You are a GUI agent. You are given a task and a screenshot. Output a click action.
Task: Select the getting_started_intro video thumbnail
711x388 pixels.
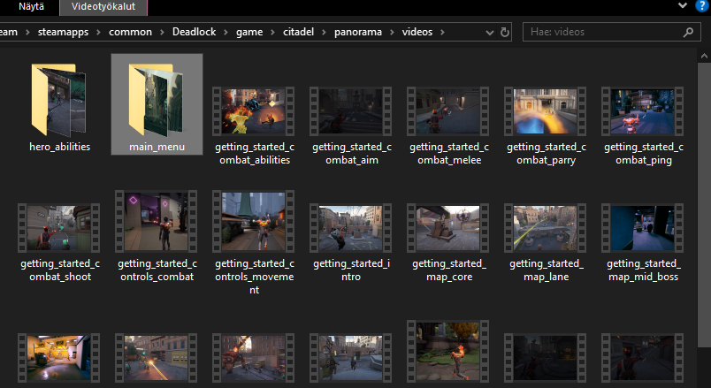350,228
